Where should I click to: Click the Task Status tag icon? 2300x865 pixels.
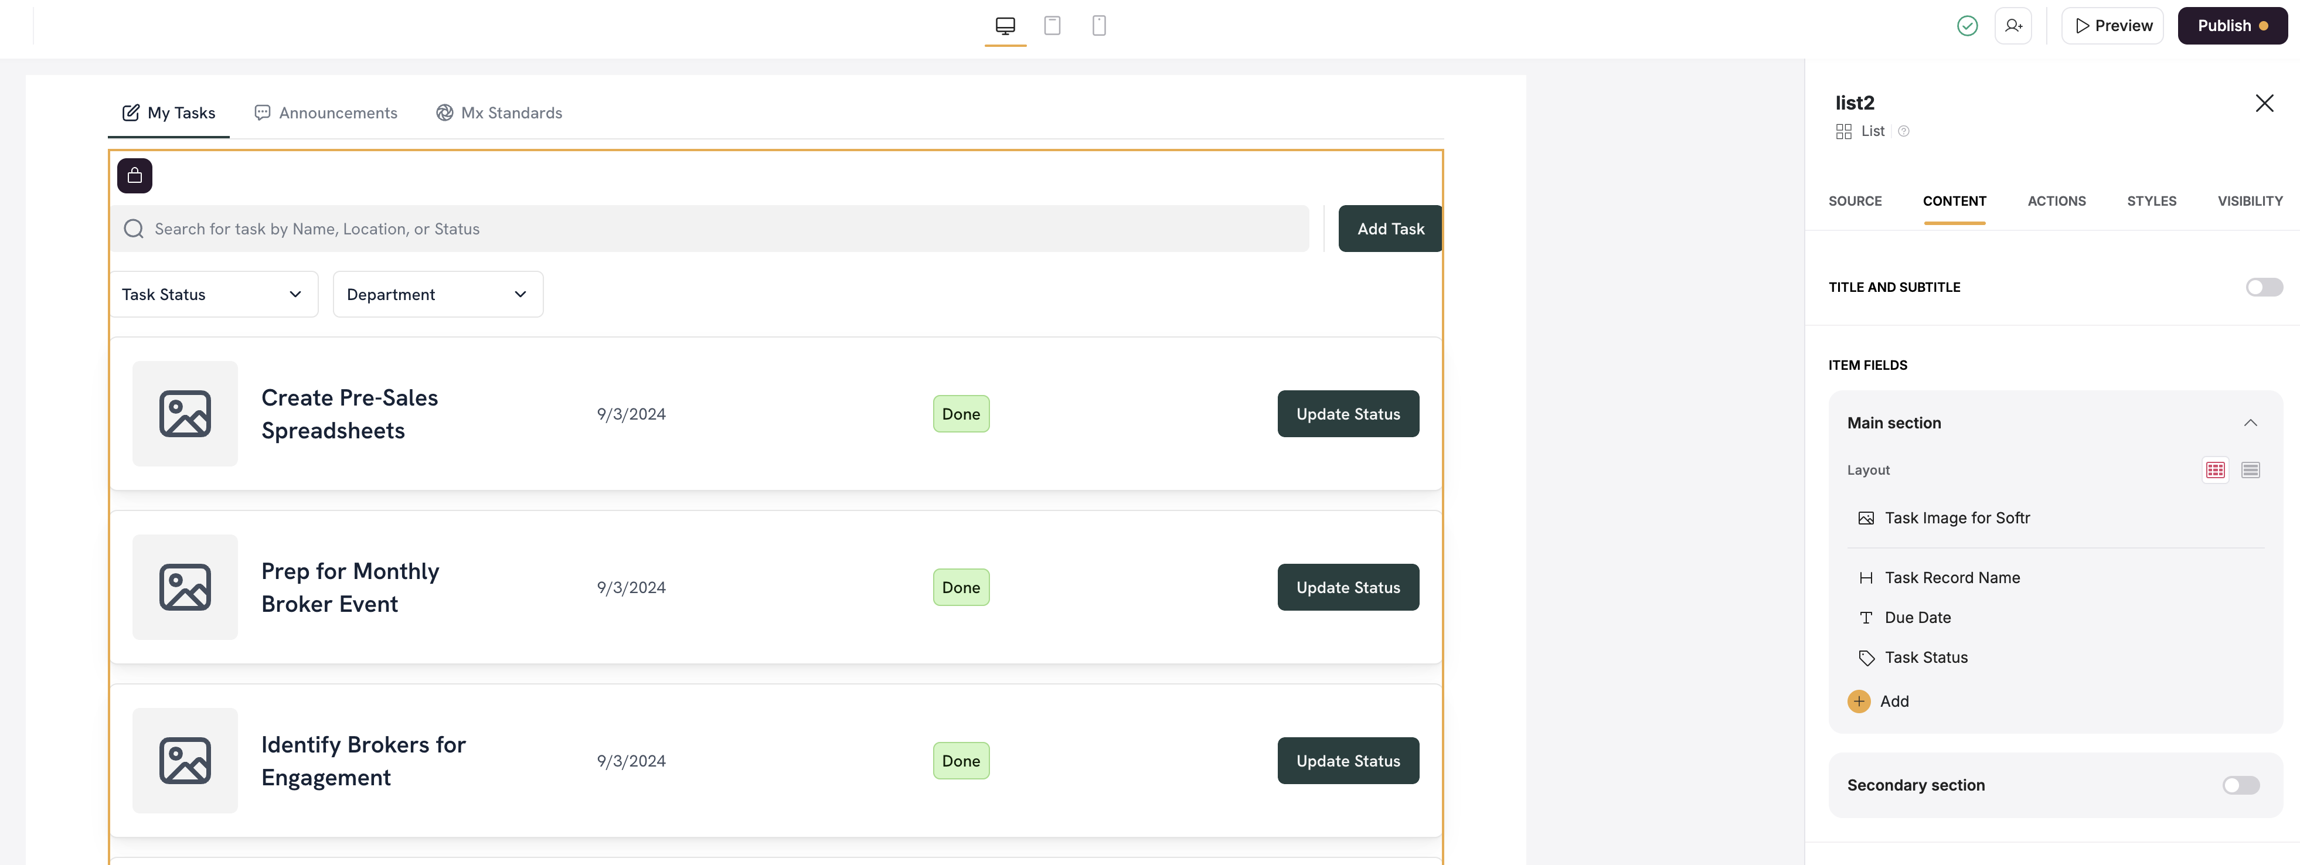point(1866,658)
